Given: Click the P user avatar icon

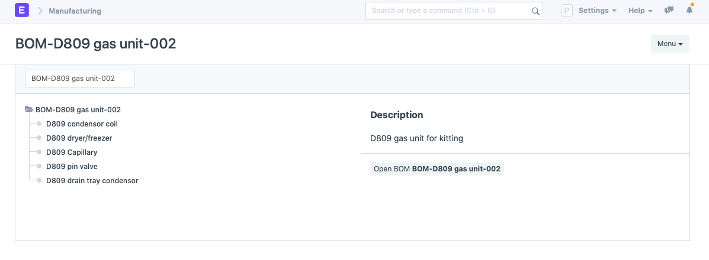Looking at the screenshot, I should 567,11.
